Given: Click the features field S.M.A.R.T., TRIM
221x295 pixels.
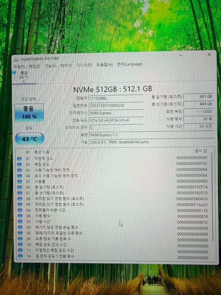Looking at the screenshot, I should point(151,142).
